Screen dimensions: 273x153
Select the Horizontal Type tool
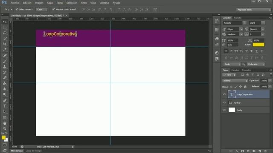coord(5,106)
